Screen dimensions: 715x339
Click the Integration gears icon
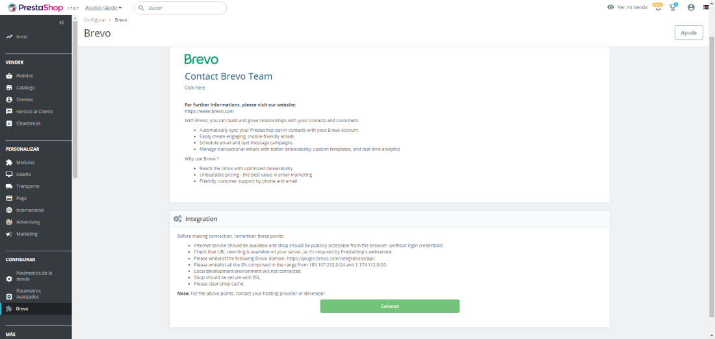[x=178, y=219]
